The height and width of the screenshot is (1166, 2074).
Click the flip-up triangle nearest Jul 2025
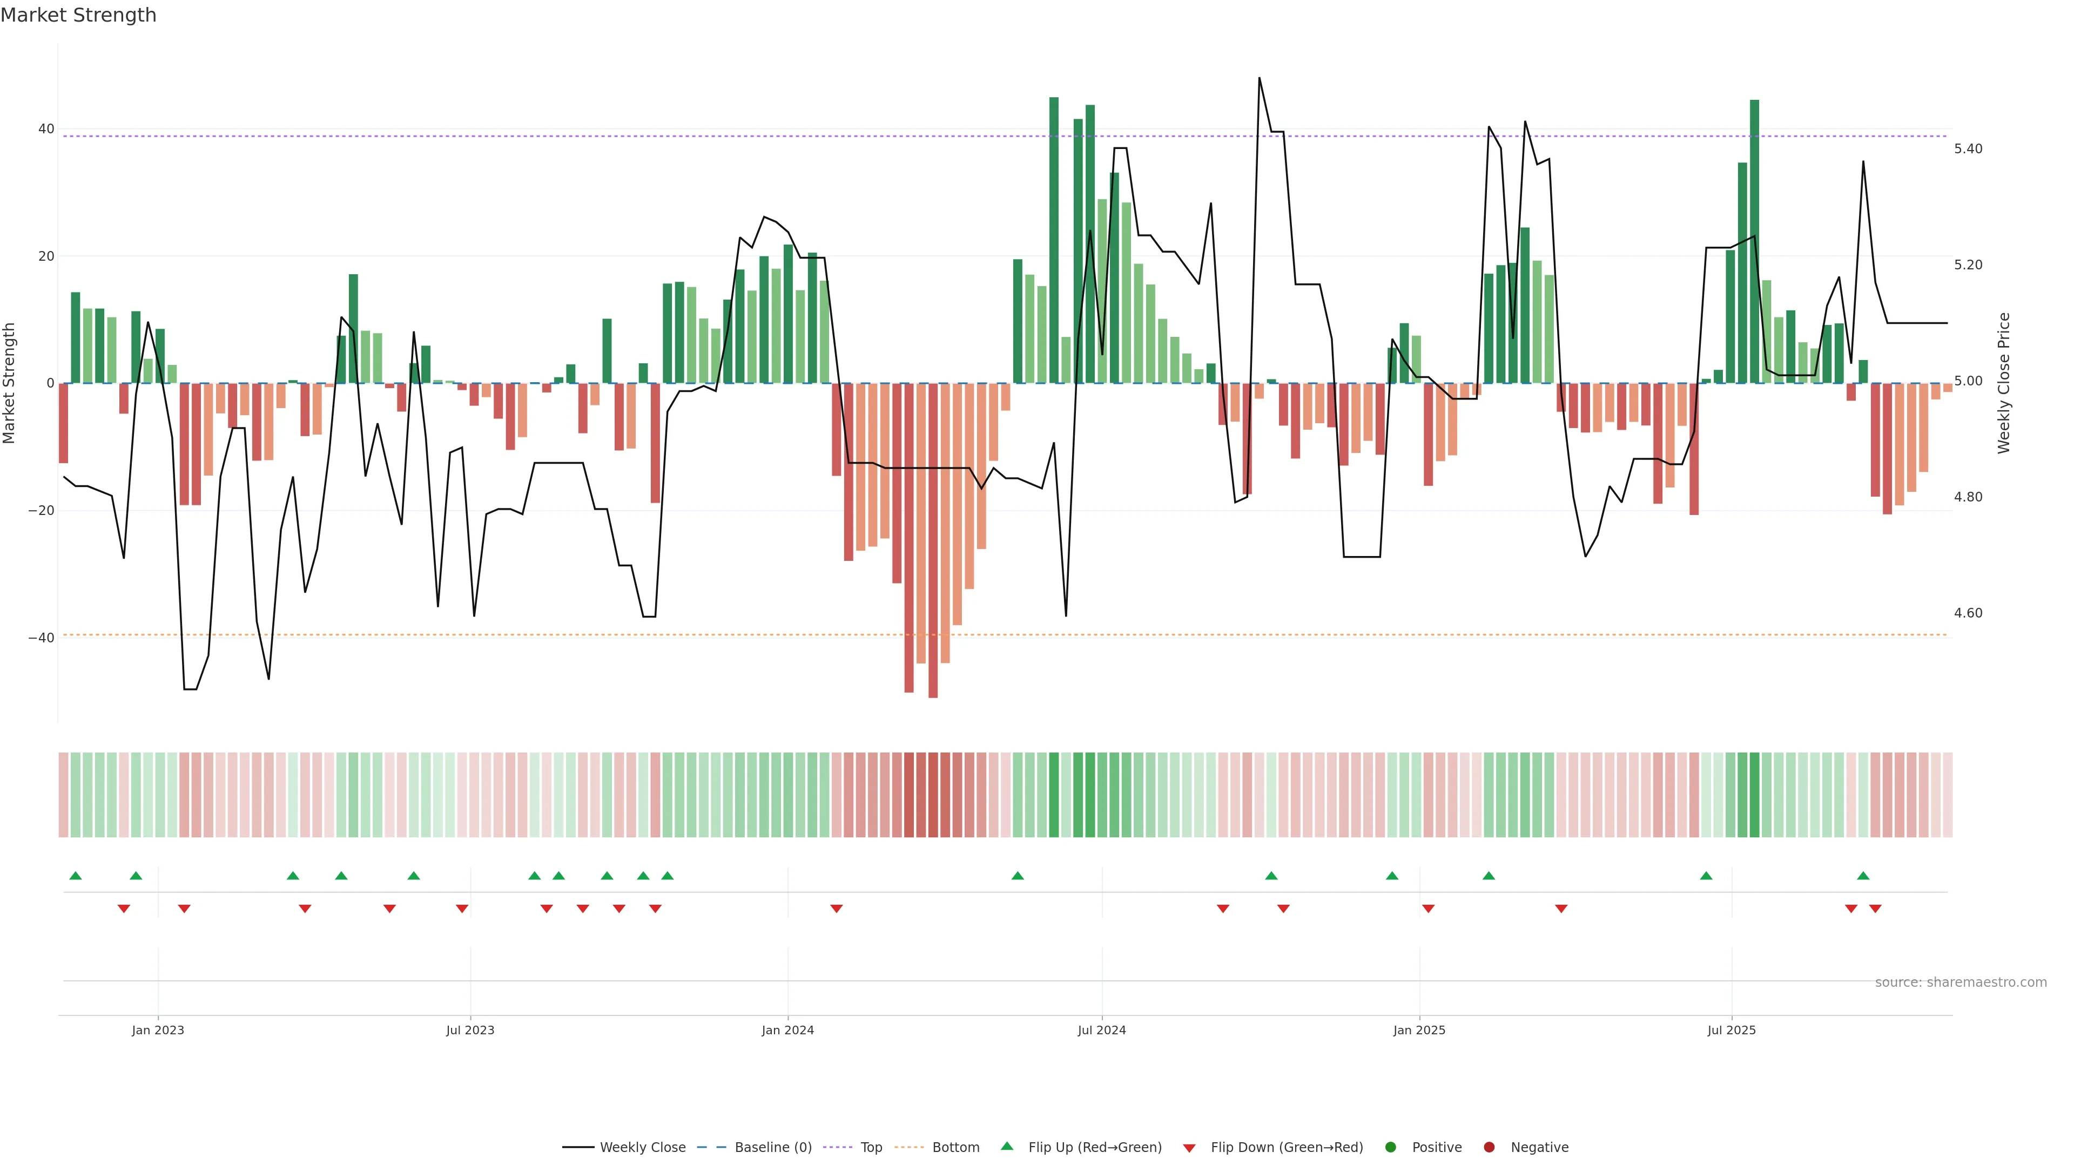(x=1706, y=876)
